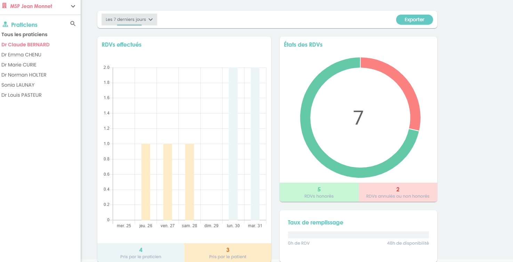
Task: Select Dr Claude BERNARD in list
Action: 25,45
